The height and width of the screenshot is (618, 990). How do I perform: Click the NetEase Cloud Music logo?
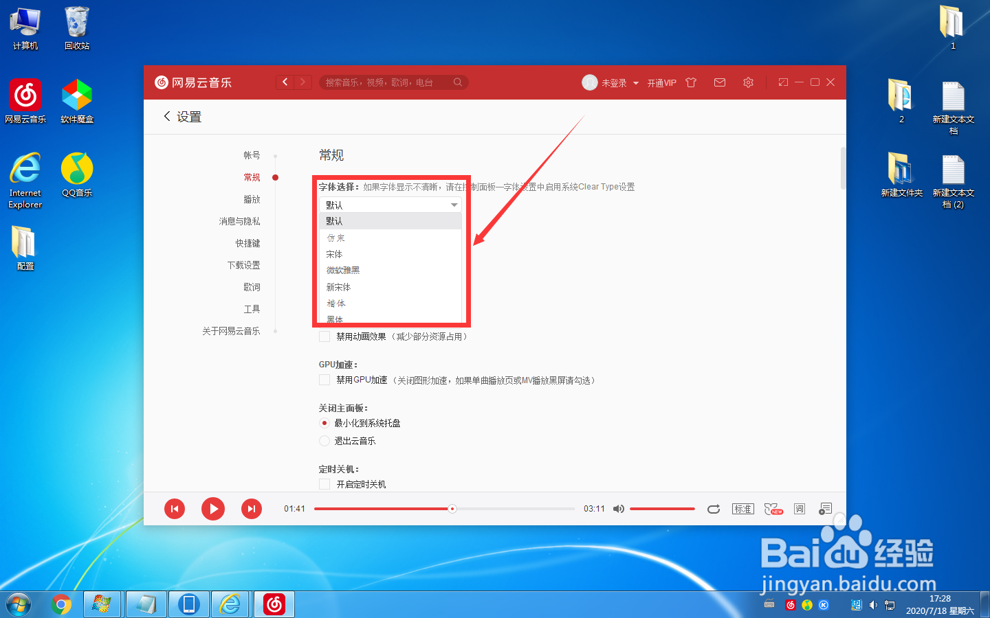pyautogui.click(x=193, y=82)
